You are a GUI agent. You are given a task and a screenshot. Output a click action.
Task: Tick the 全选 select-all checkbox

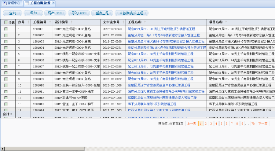pyautogui.click(x=6, y=22)
